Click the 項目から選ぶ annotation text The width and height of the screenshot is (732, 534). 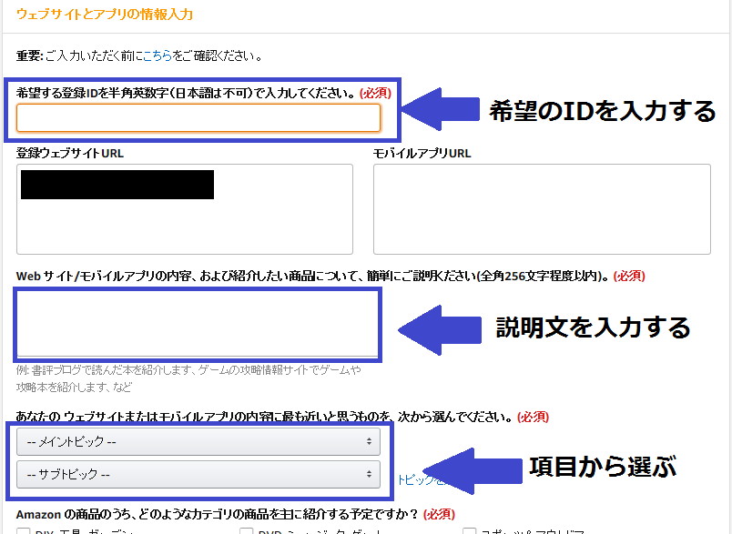click(603, 467)
